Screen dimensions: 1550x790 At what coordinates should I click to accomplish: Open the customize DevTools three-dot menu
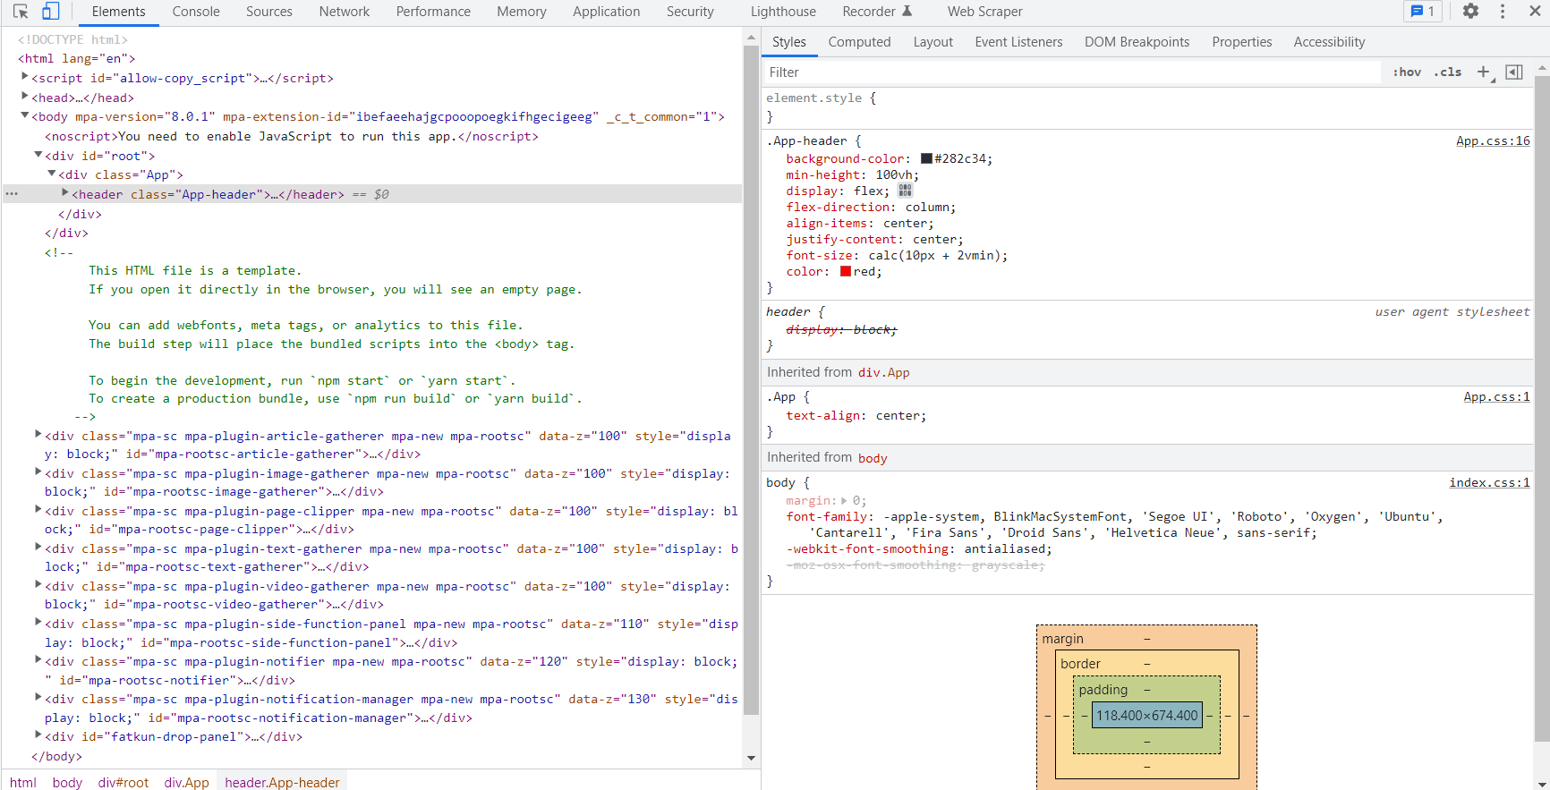pos(1503,12)
